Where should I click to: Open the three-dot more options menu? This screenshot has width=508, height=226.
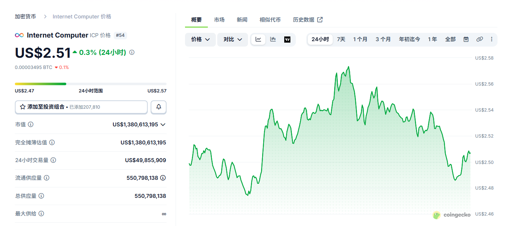pyautogui.click(x=491, y=39)
